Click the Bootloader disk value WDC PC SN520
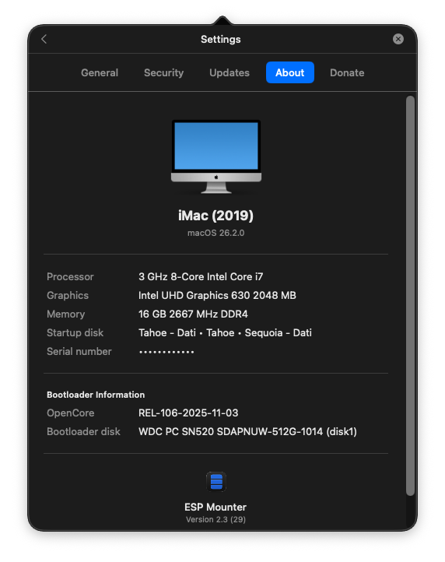Viewport: 445px width, 562px height. [247, 431]
